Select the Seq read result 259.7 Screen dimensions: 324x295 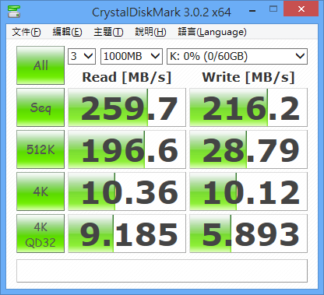pyautogui.click(x=127, y=107)
